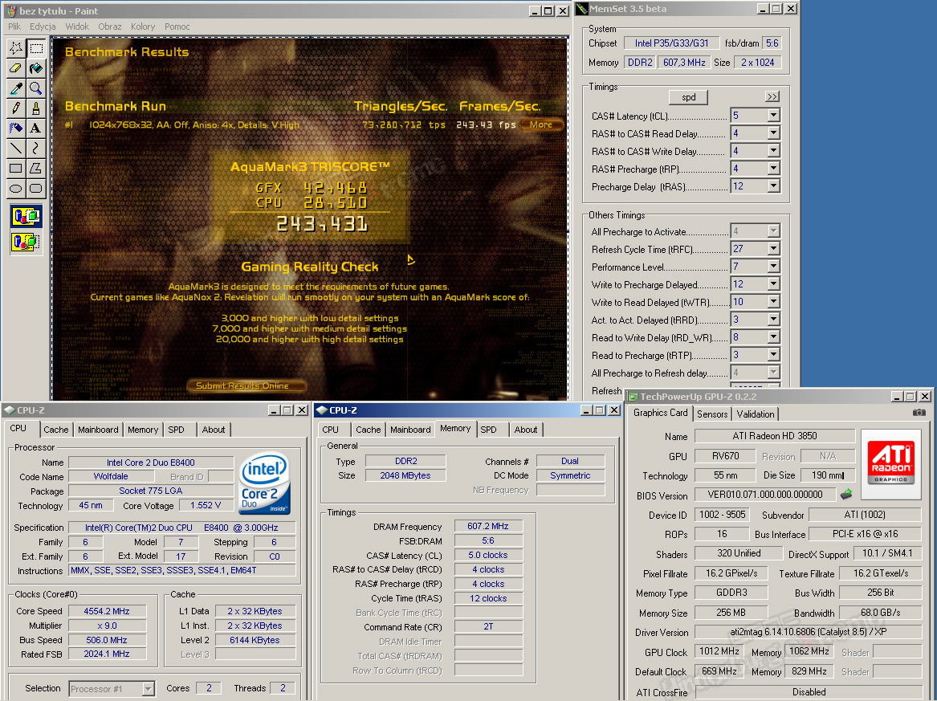The width and height of the screenshot is (937, 701).
Task: Click the Driver Version field in GPU-Z
Action: tap(809, 632)
